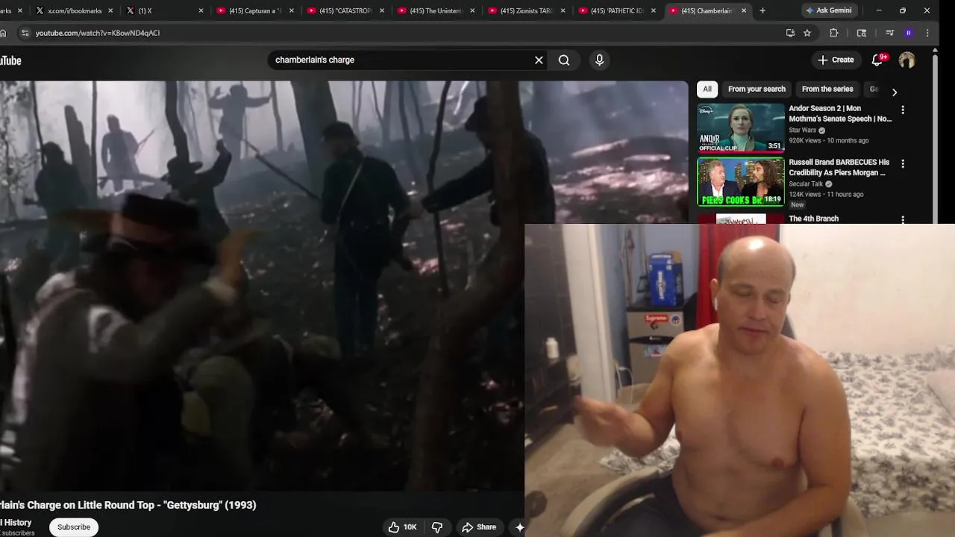This screenshot has height=537, width=955.
Task: Switch to the '(1) X' tab
Action: click(165, 10)
